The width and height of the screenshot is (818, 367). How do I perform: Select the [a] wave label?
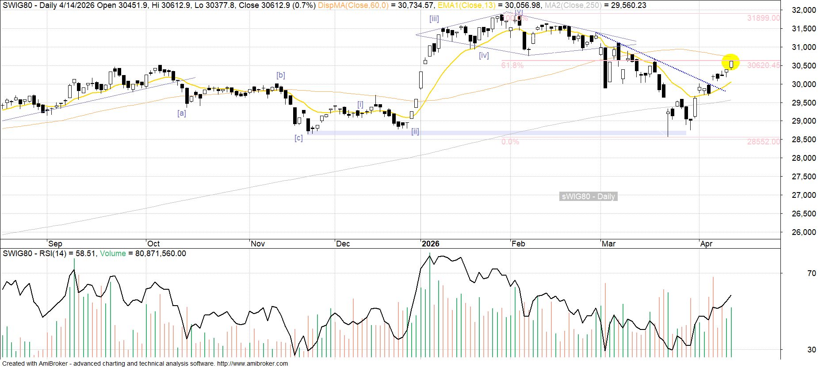[182, 113]
